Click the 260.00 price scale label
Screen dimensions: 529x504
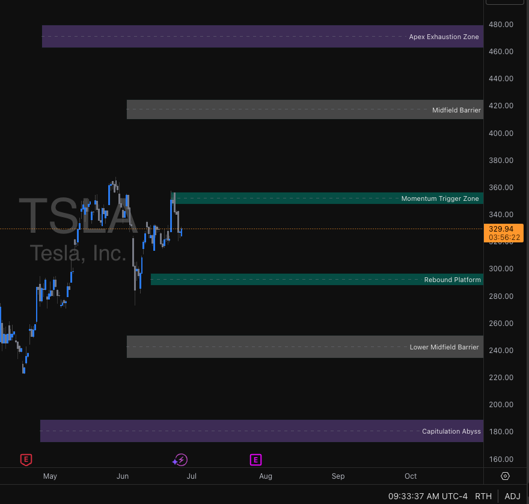(501, 324)
